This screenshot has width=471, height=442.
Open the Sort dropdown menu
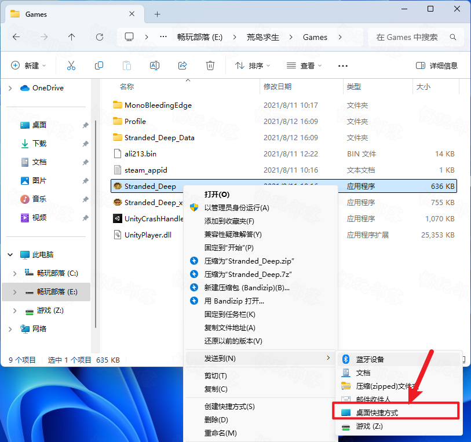click(253, 65)
